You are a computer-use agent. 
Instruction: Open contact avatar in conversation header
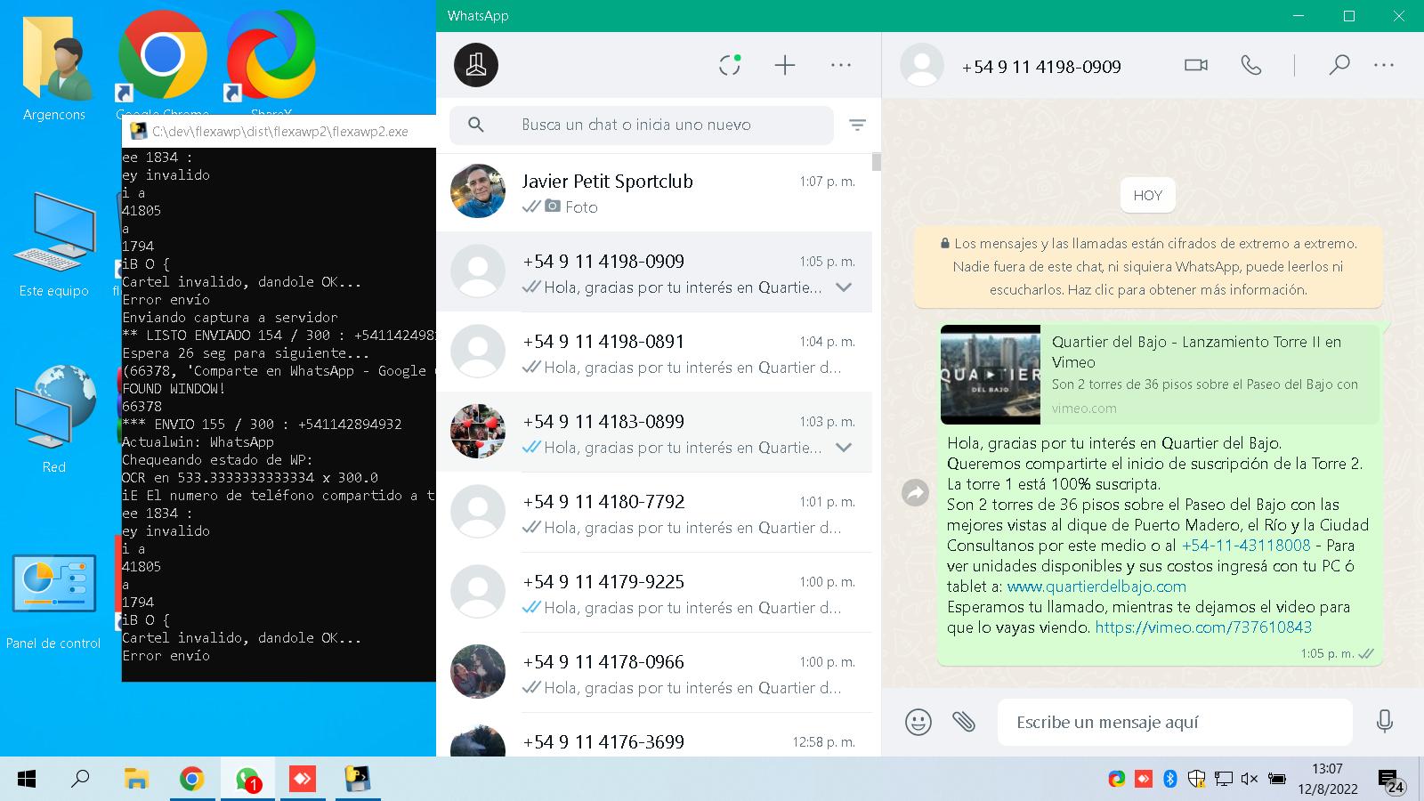coord(922,65)
